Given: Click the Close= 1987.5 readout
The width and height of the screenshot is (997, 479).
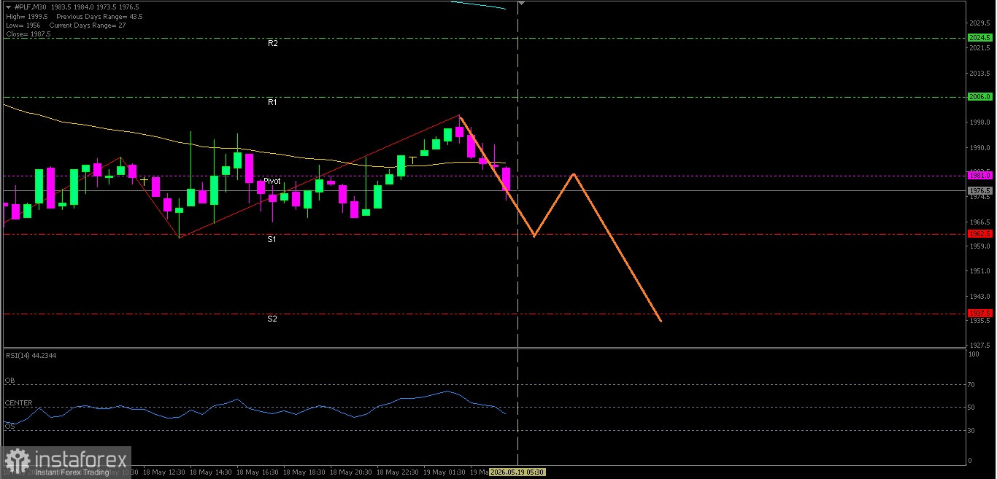Looking at the screenshot, I should [28, 34].
